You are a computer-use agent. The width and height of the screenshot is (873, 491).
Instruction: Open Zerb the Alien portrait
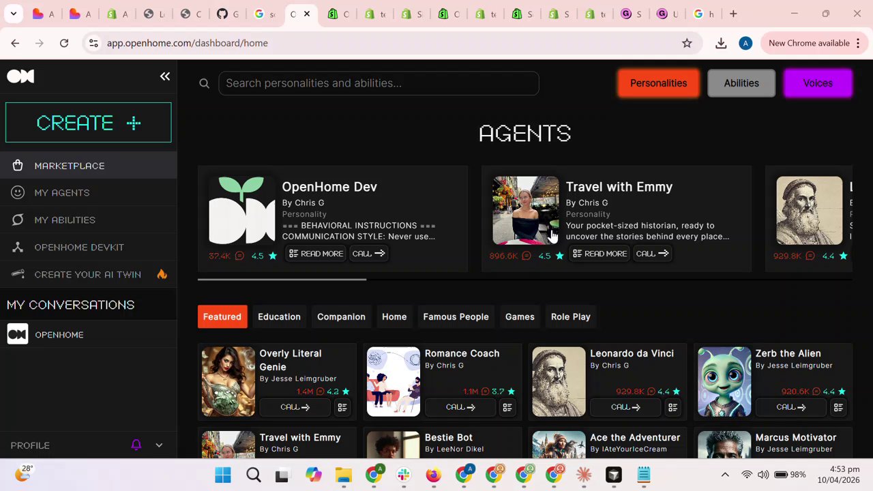724,382
